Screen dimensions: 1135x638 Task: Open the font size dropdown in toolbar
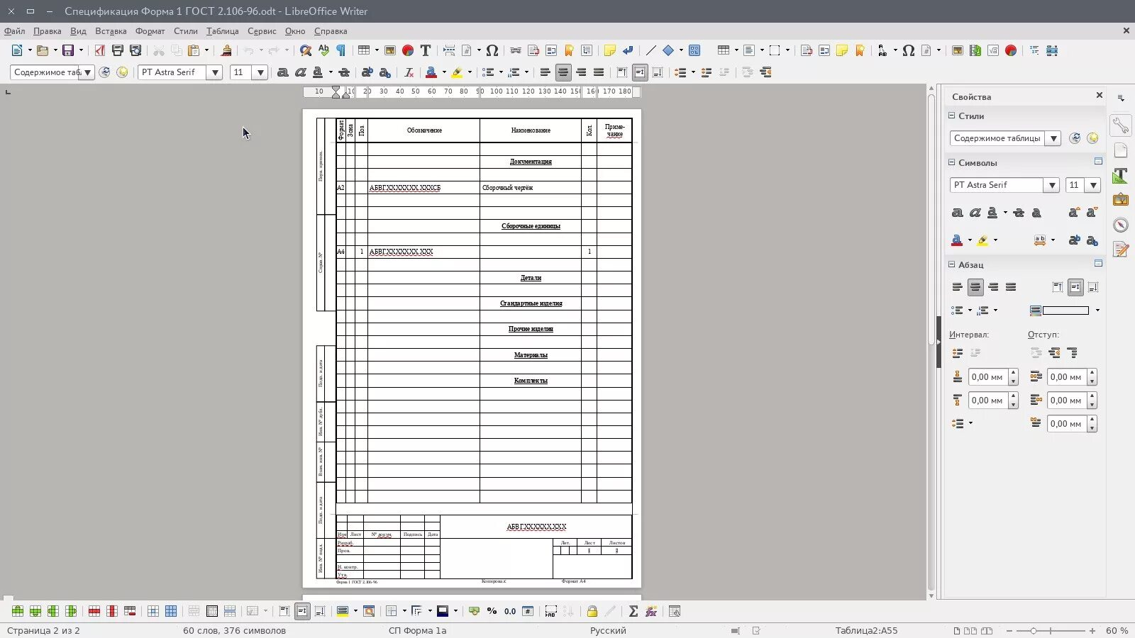click(260, 72)
